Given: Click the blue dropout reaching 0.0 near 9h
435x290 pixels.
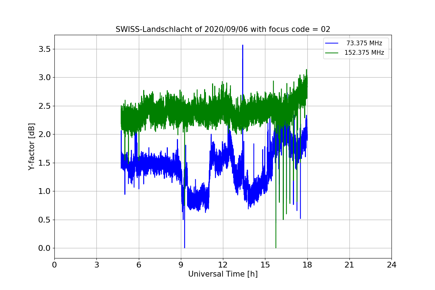Looking at the screenshot, I should [x=185, y=247].
